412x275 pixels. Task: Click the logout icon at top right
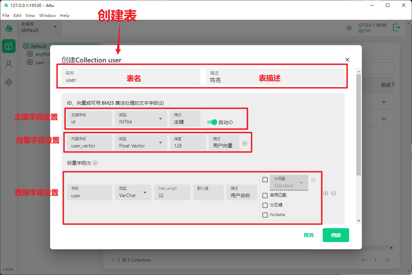[396, 28]
